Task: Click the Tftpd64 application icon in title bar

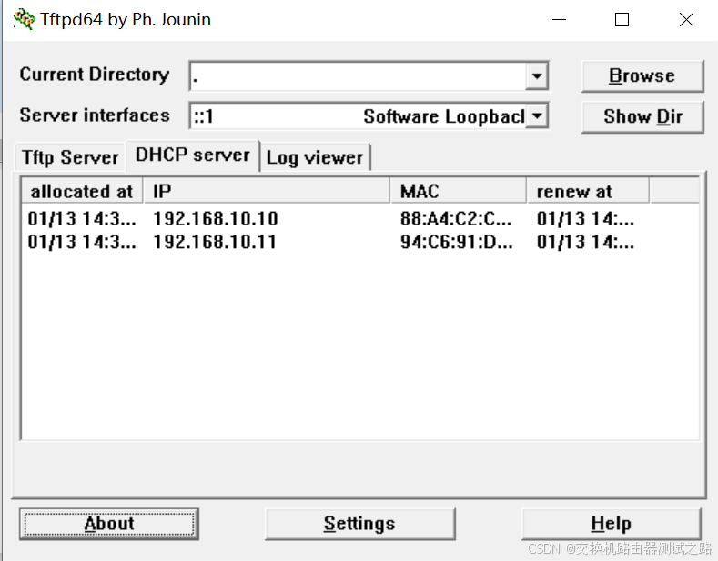Action: pos(25,19)
